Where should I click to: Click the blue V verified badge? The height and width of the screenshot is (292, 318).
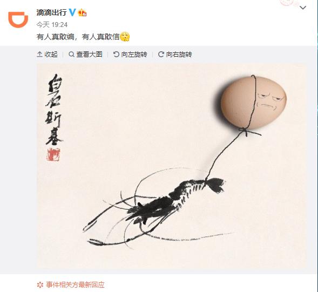72,12
